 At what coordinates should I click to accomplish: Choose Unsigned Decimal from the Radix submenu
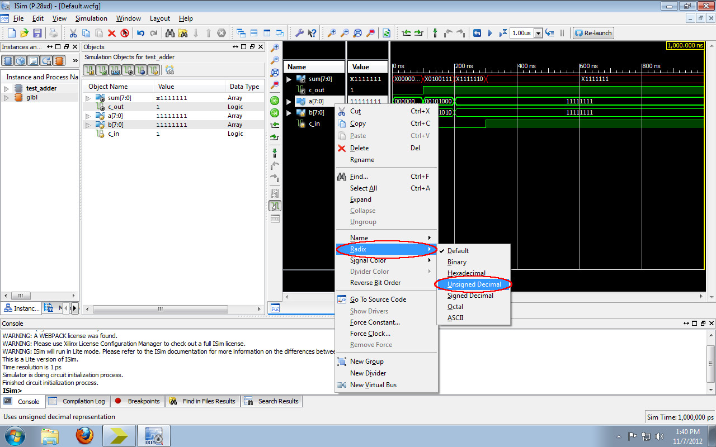point(473,284)
